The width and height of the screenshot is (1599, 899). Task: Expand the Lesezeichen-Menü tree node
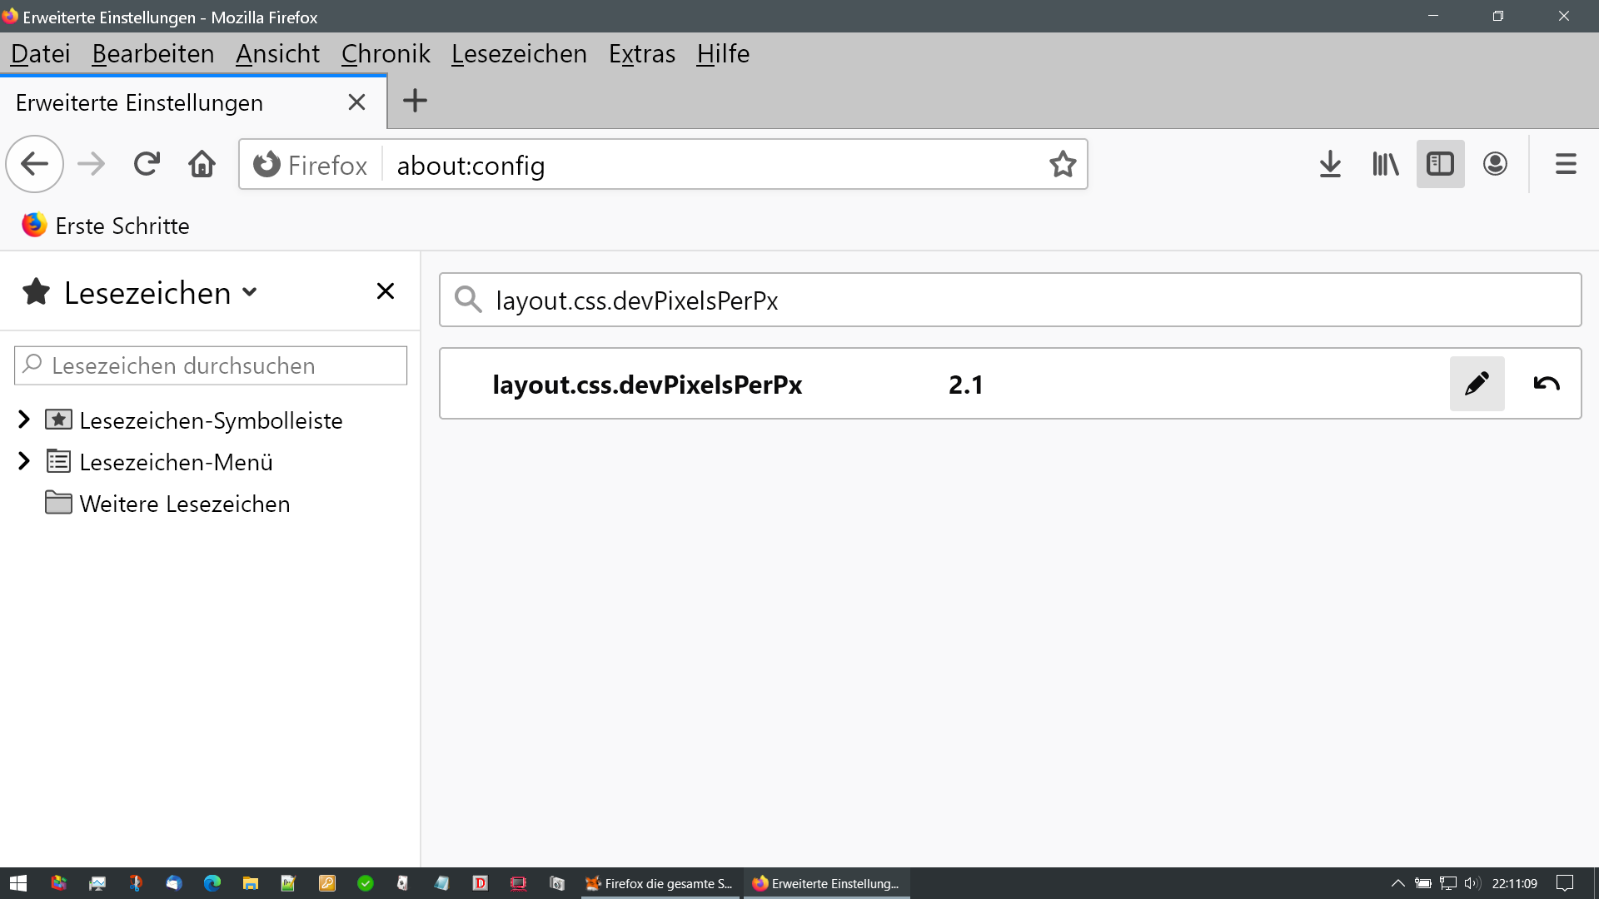point(24,461)
